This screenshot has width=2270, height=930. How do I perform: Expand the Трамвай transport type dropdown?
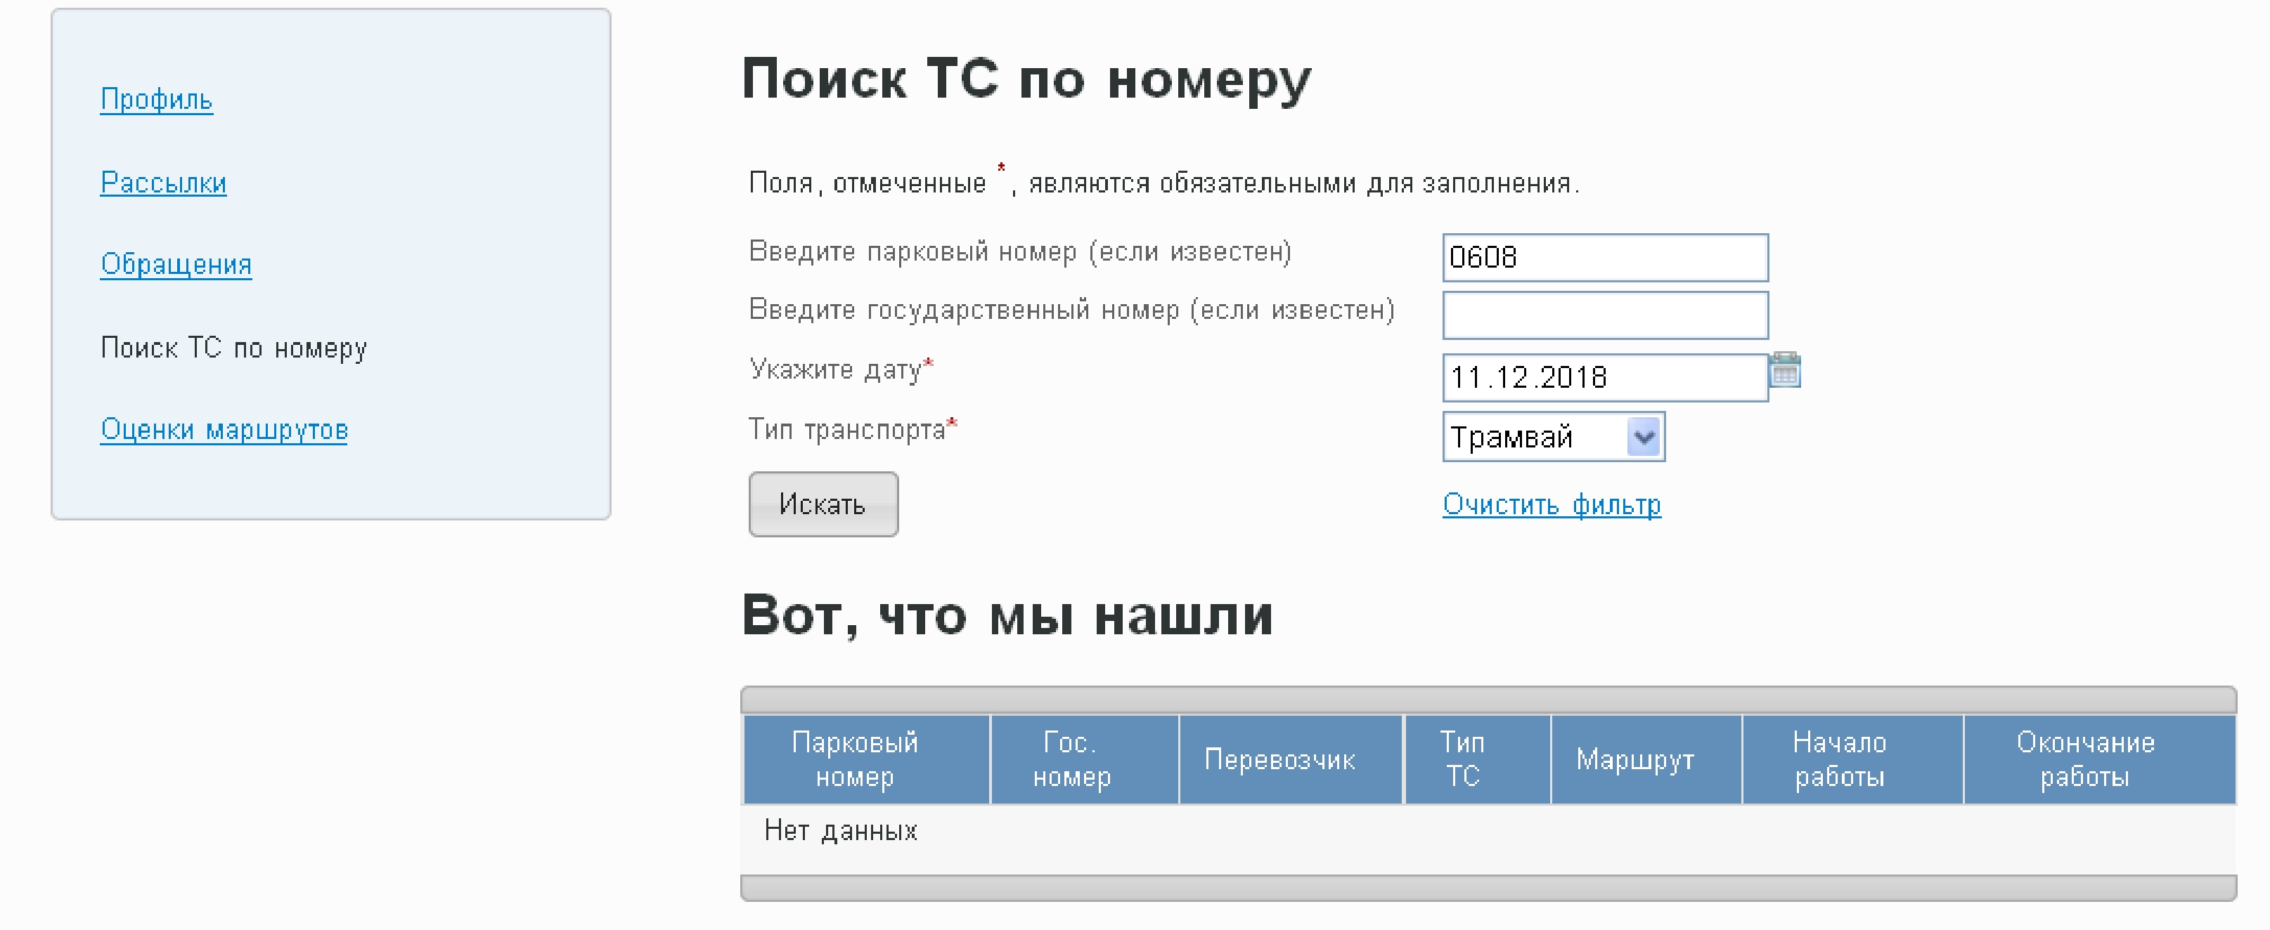click(x=1643, y=437)
